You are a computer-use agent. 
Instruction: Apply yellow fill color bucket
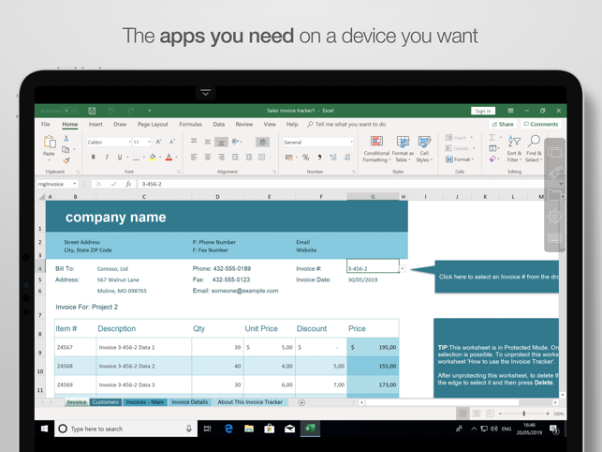click(153, 157)
